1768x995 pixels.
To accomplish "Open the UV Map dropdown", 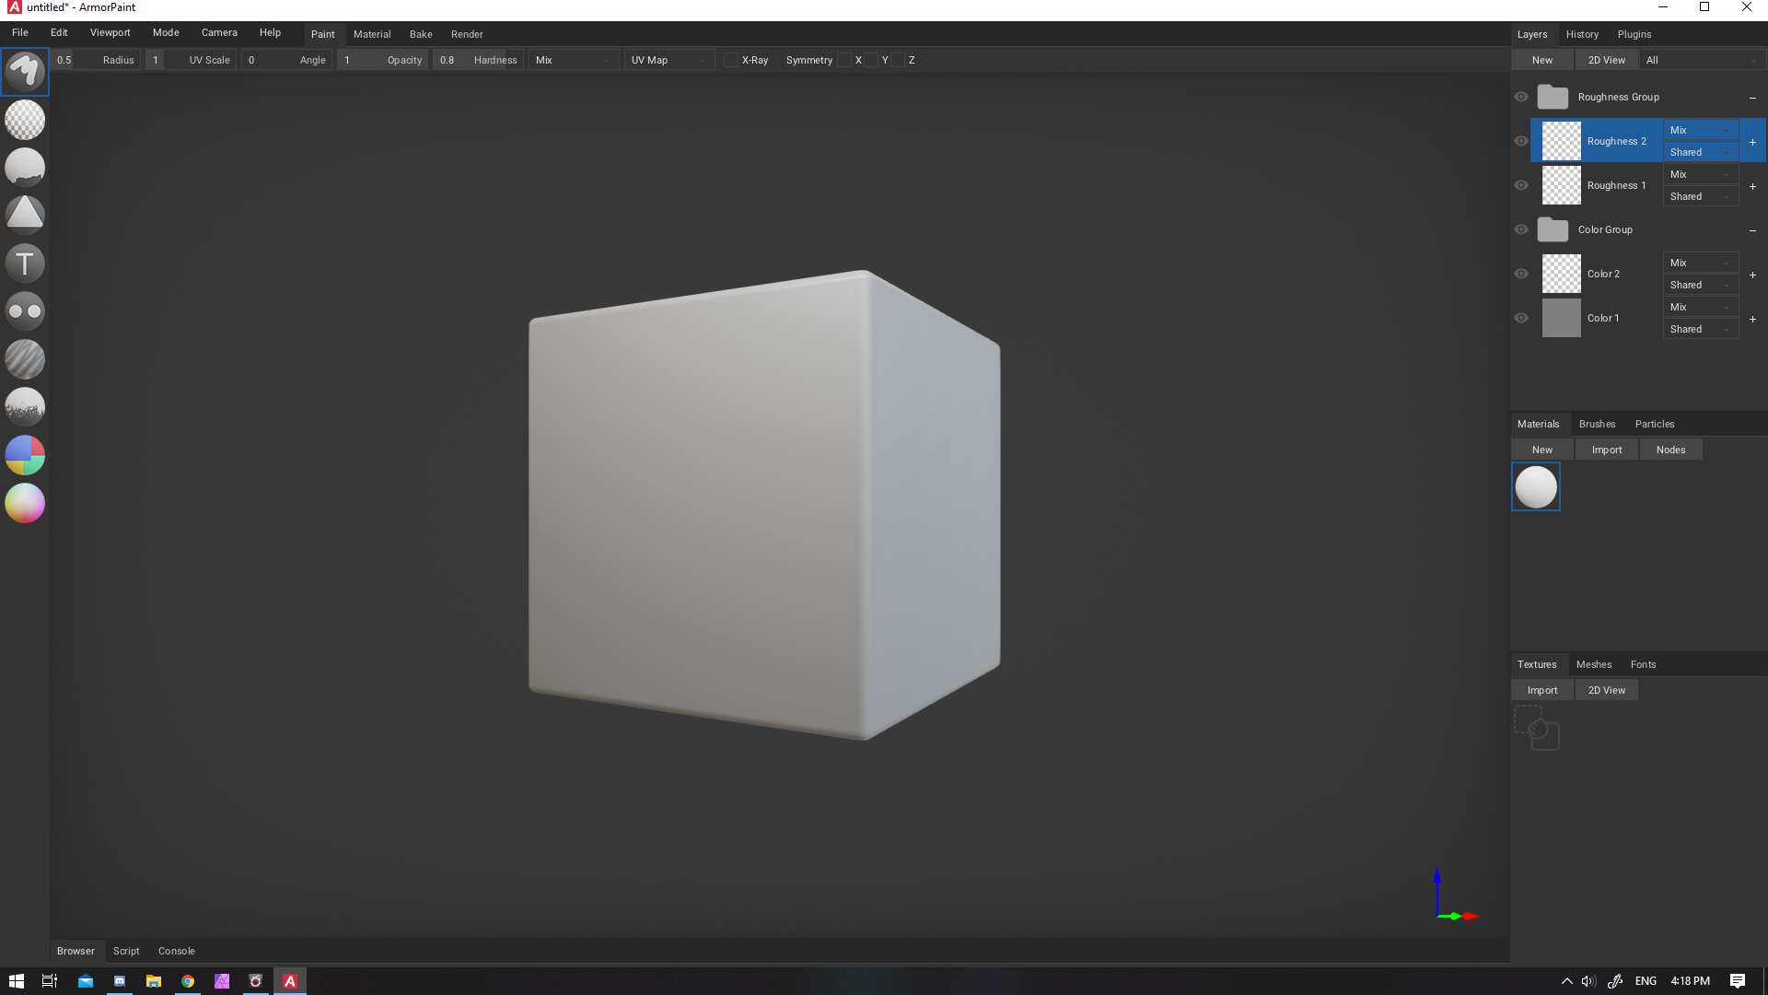I will (669, 60).
